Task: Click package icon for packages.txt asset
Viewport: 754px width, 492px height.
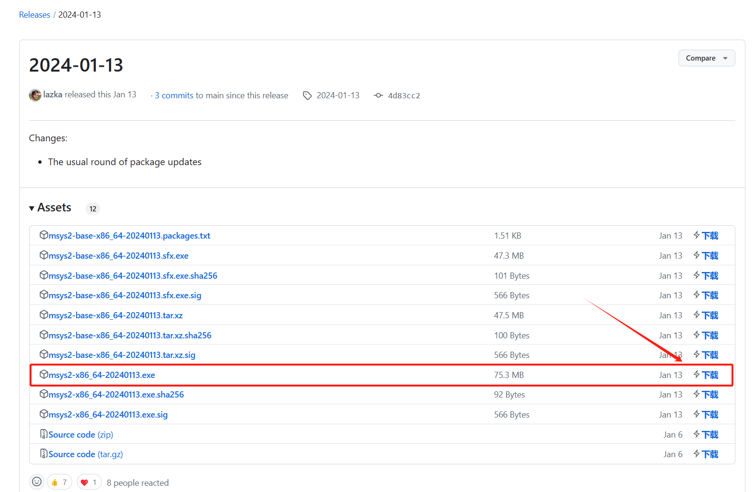Action: [x=44, y=235]
